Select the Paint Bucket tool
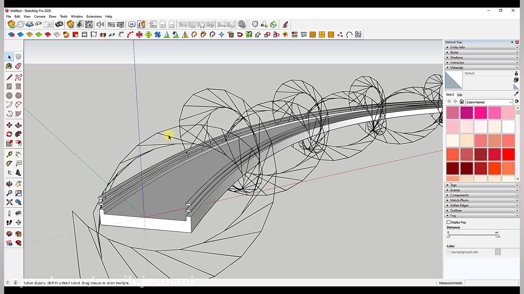 tap(9, 66)
